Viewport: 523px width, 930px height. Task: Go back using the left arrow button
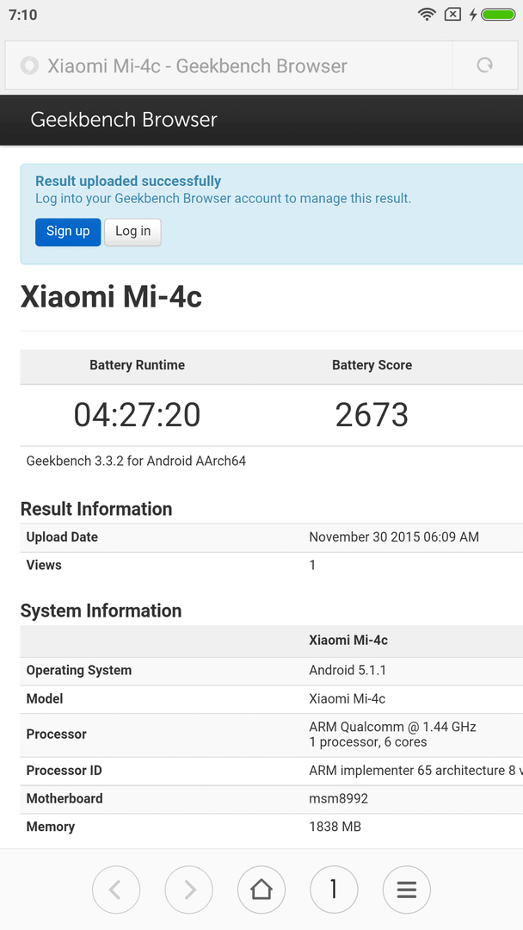[x=116, y=890]
